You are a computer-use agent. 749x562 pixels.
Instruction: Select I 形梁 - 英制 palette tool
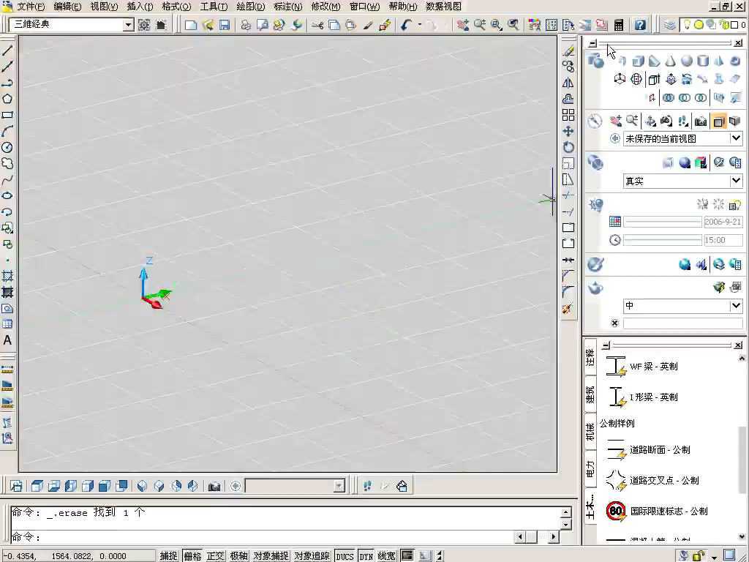click(641, 397)
